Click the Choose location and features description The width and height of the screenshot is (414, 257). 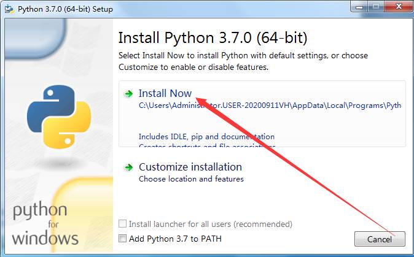[191, 179]
